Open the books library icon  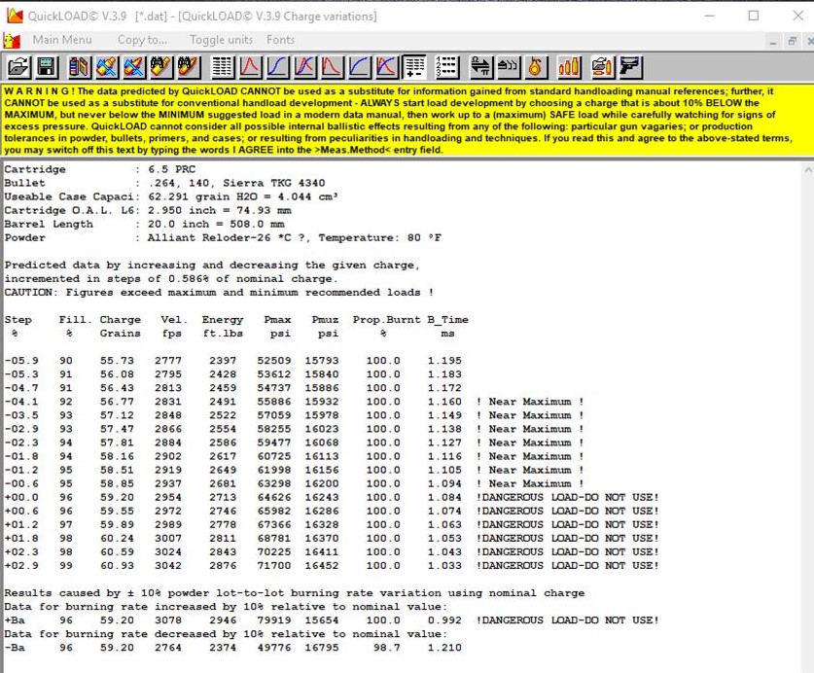[x=80, y=67]
